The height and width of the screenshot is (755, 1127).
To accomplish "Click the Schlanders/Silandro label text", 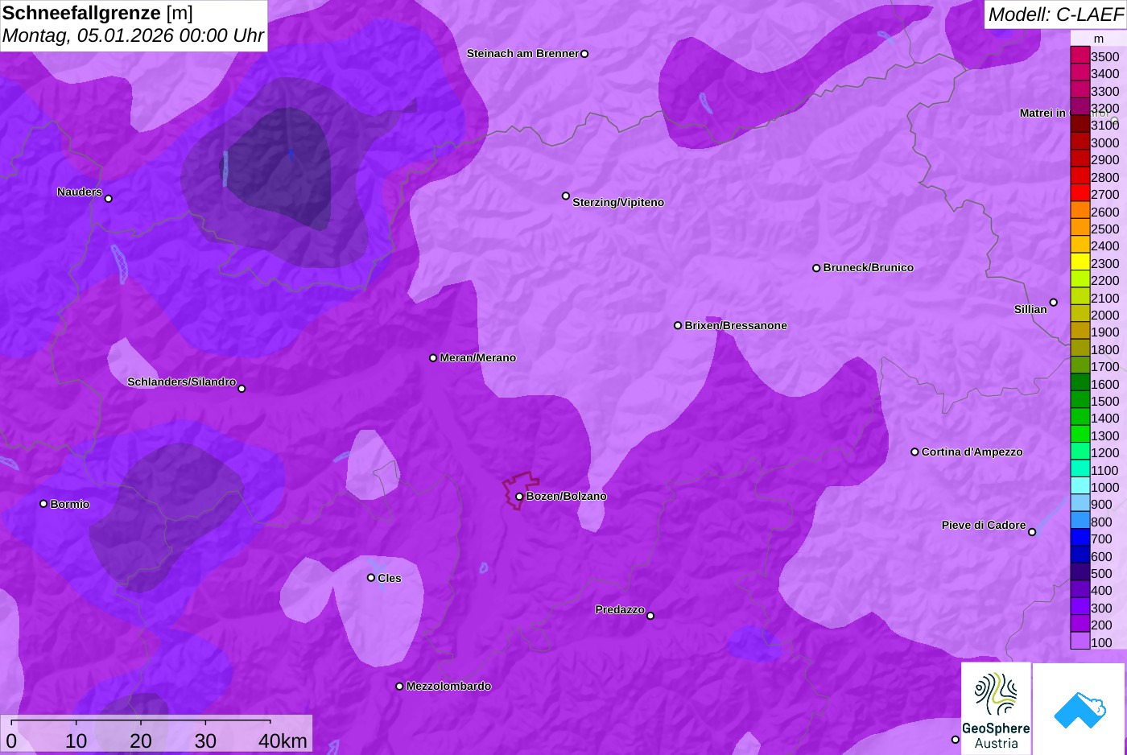I will click(182, 382).
